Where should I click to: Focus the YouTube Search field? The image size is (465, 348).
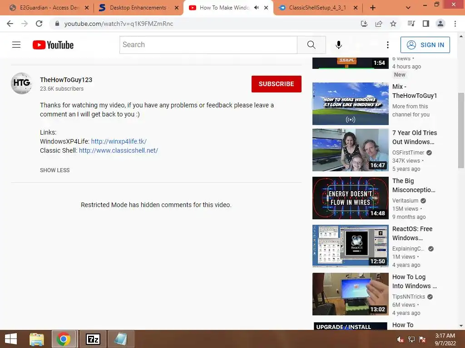pos(208,45)
